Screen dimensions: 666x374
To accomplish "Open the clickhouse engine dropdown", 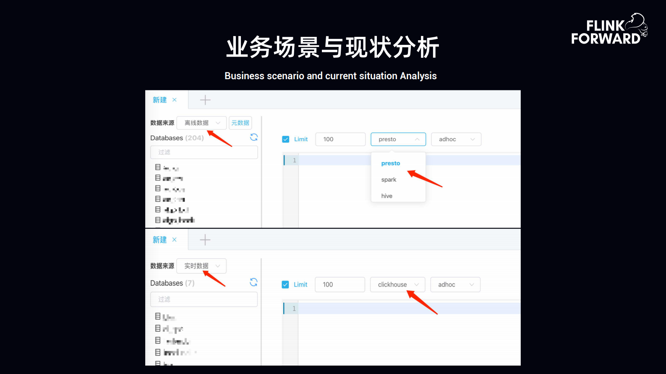I will pos(397,285).
